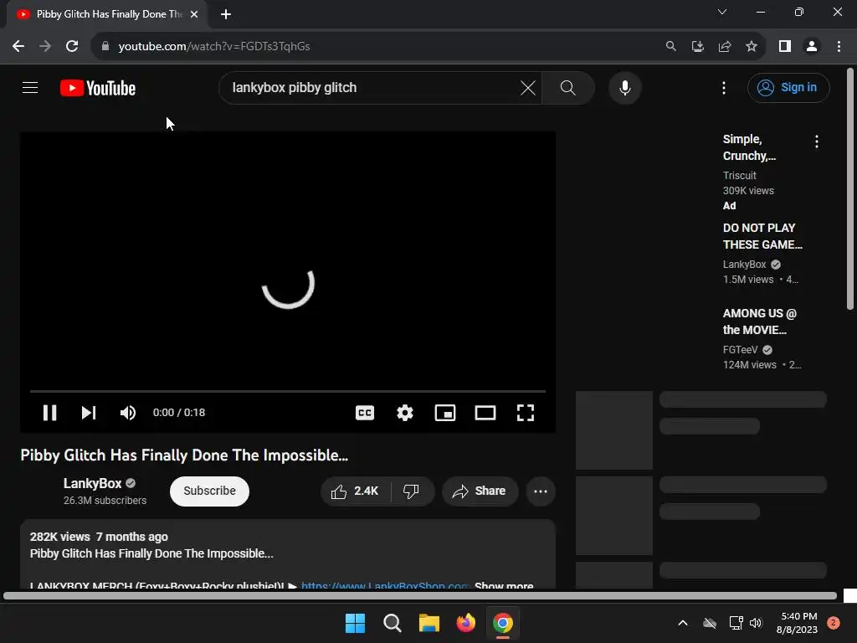Open the LankyBox channel name
The height and width of the screenshot is (643, 857).
pyautogui.click(x=92, y=483)
